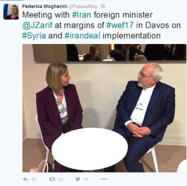This screenshot has width=187, height=186.
Task: Click the retweet count showing 52
Action: coord(61,179)
